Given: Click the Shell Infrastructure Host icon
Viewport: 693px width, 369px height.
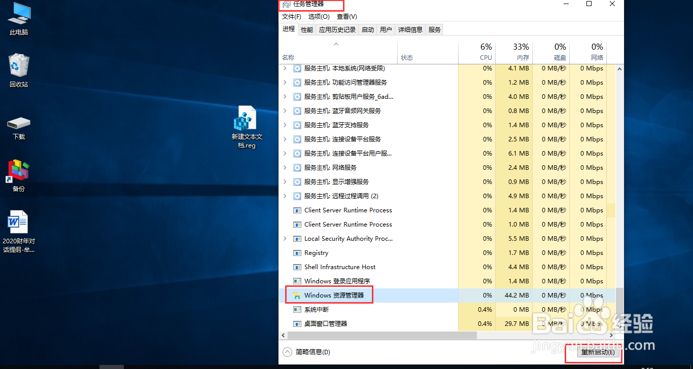Looking at the screenshot, I should point(297,267).
